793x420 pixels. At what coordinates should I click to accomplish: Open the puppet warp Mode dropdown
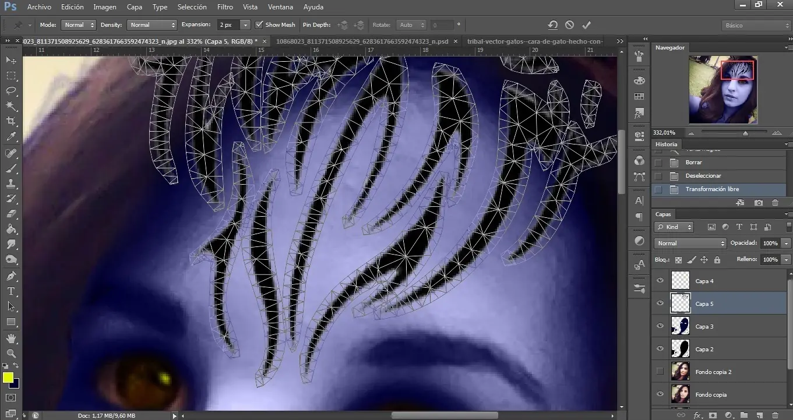78,25
